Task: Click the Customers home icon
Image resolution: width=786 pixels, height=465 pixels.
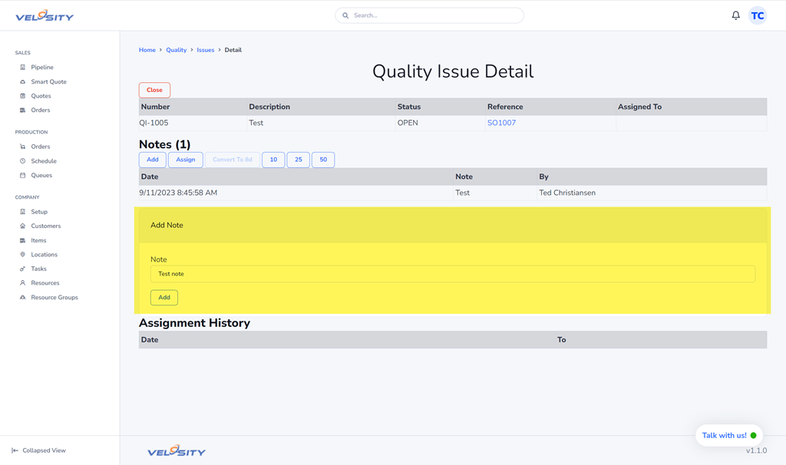Action: click(22, 226)
